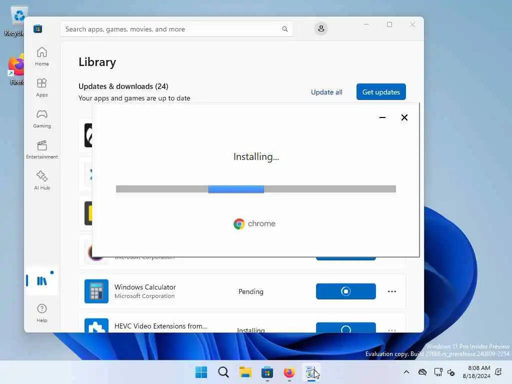512x384 pixels.
Task: Focus the Search apps, games, movies field
Action: point(176,29)
